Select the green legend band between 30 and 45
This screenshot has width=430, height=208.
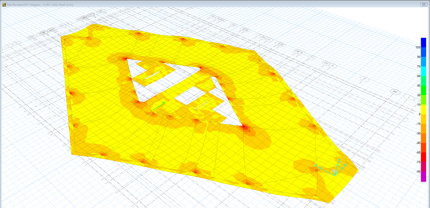[423, 90]
